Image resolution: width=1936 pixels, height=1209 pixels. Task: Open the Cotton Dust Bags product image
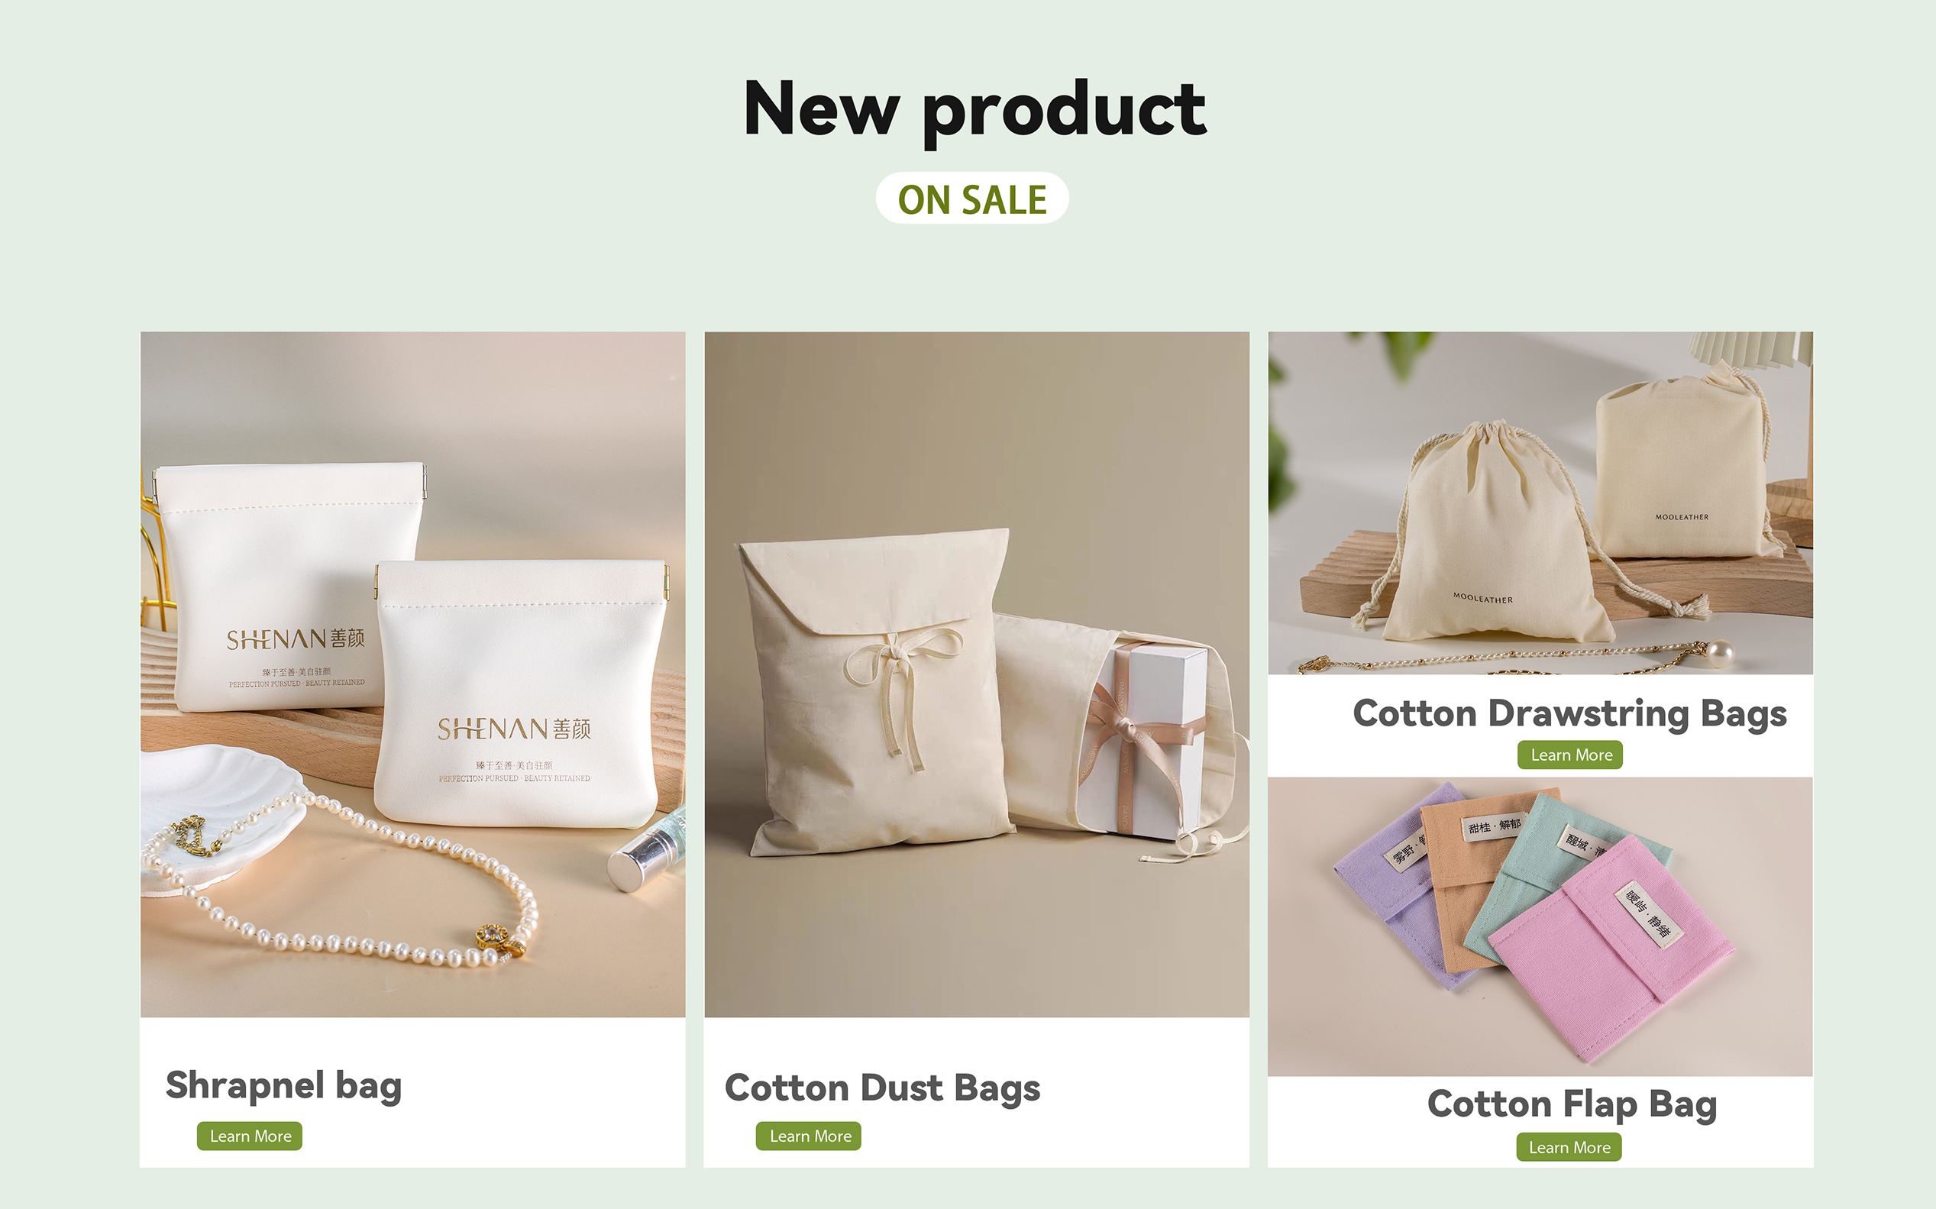pos(977,674)
